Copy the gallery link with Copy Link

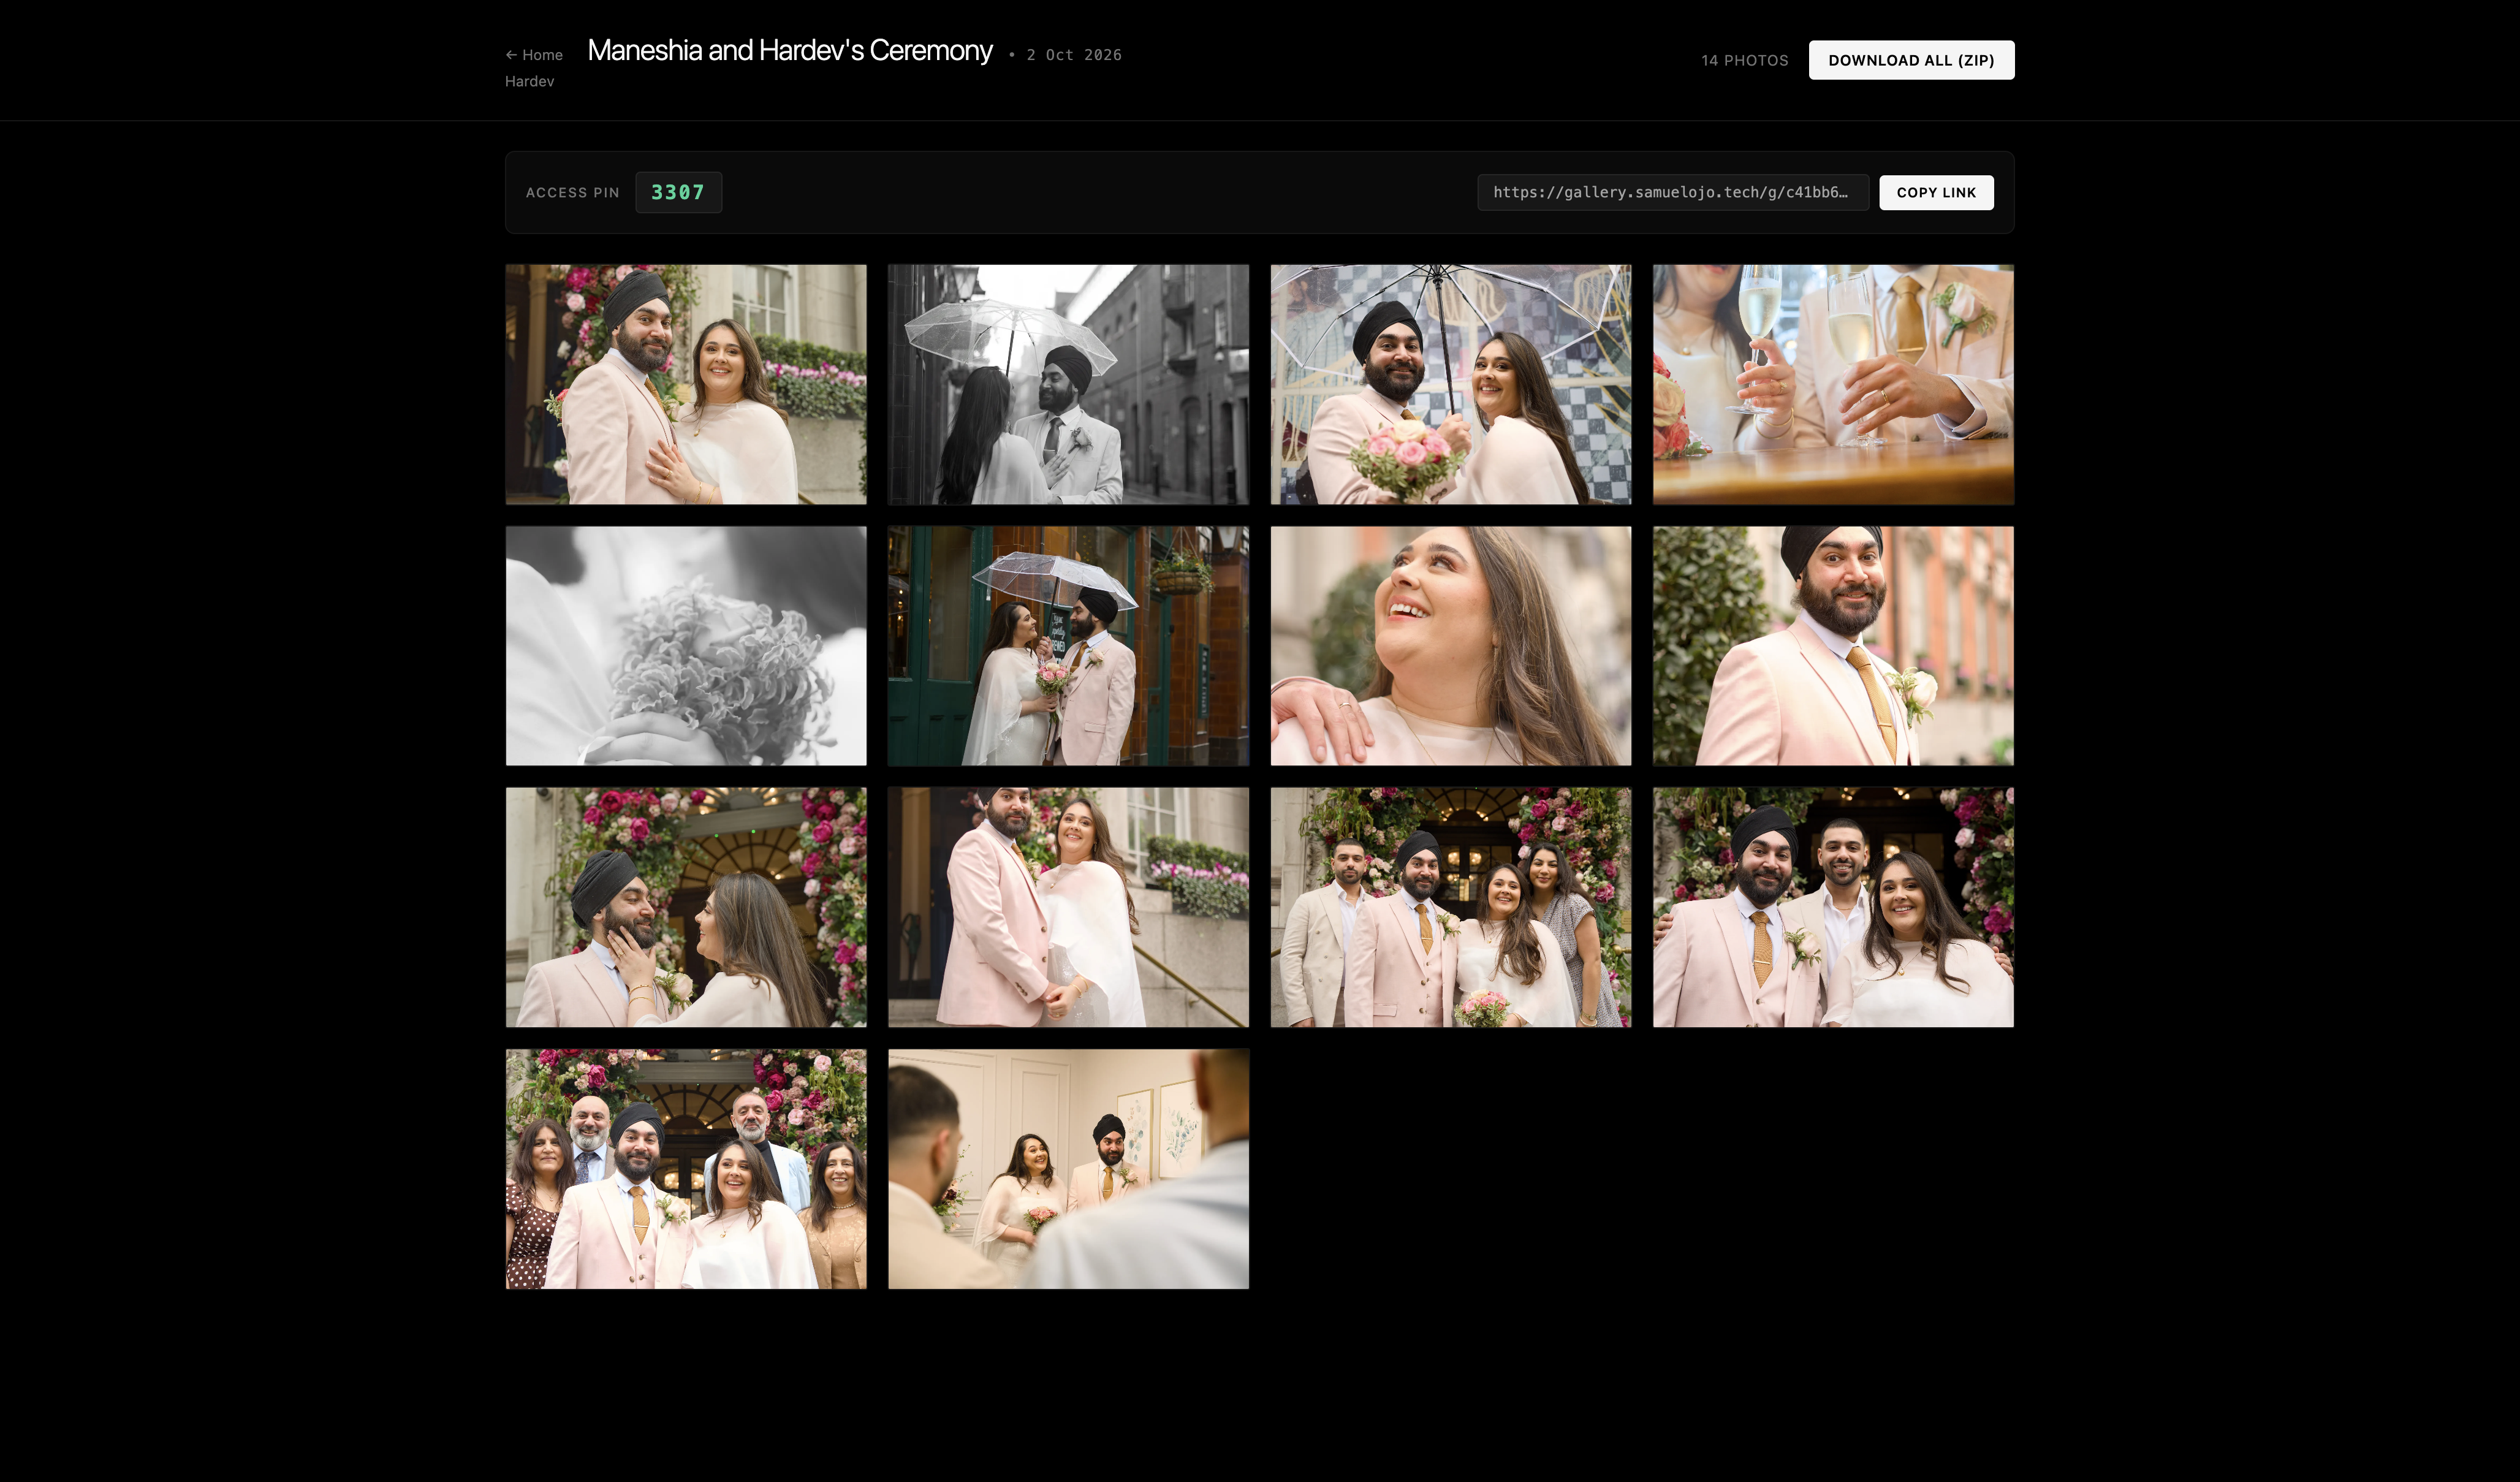point(1936,193)
